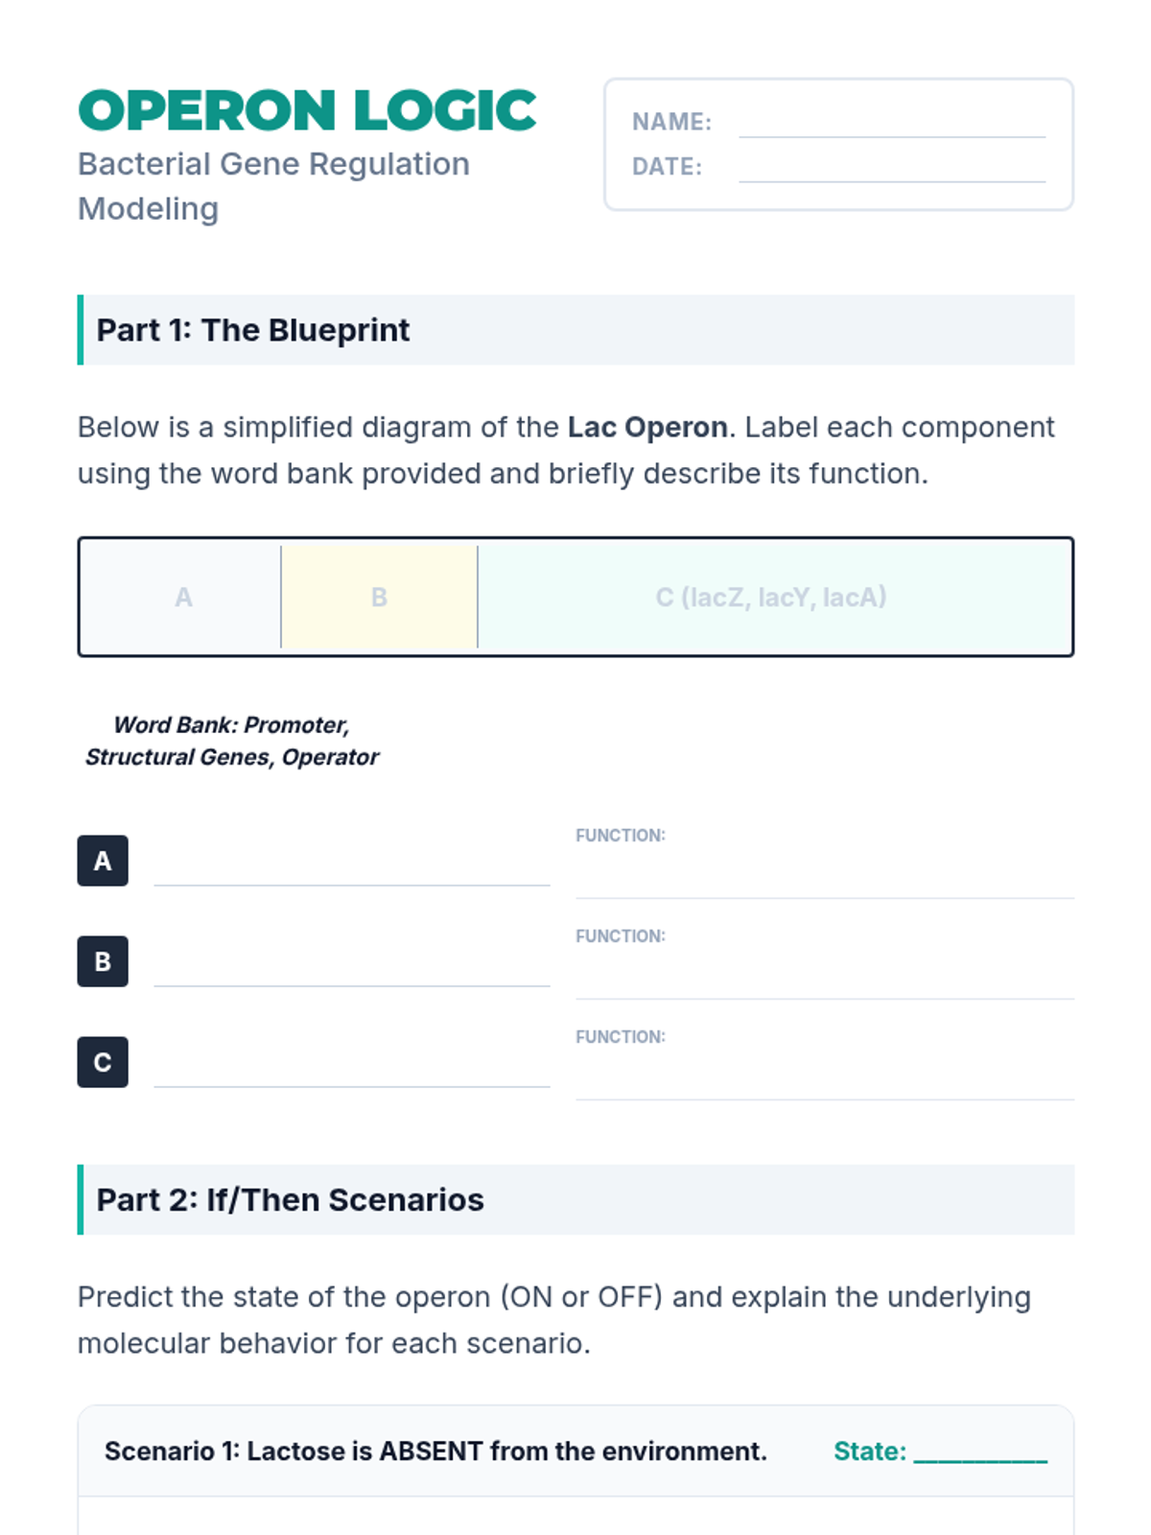The image size is (1151, 1535).
Task: Click the NAME input line
Action: point(891,125)
